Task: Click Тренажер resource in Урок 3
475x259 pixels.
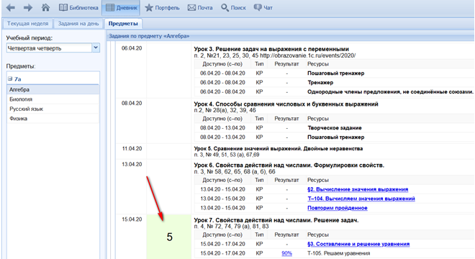Action: [x=320, y=83]
